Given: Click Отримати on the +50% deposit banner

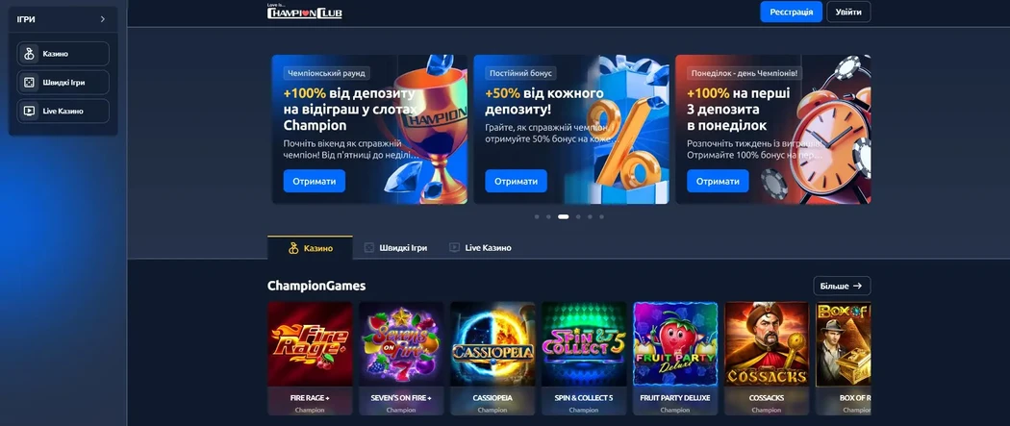Looking at the screenshot, I should tap(516, 182).
